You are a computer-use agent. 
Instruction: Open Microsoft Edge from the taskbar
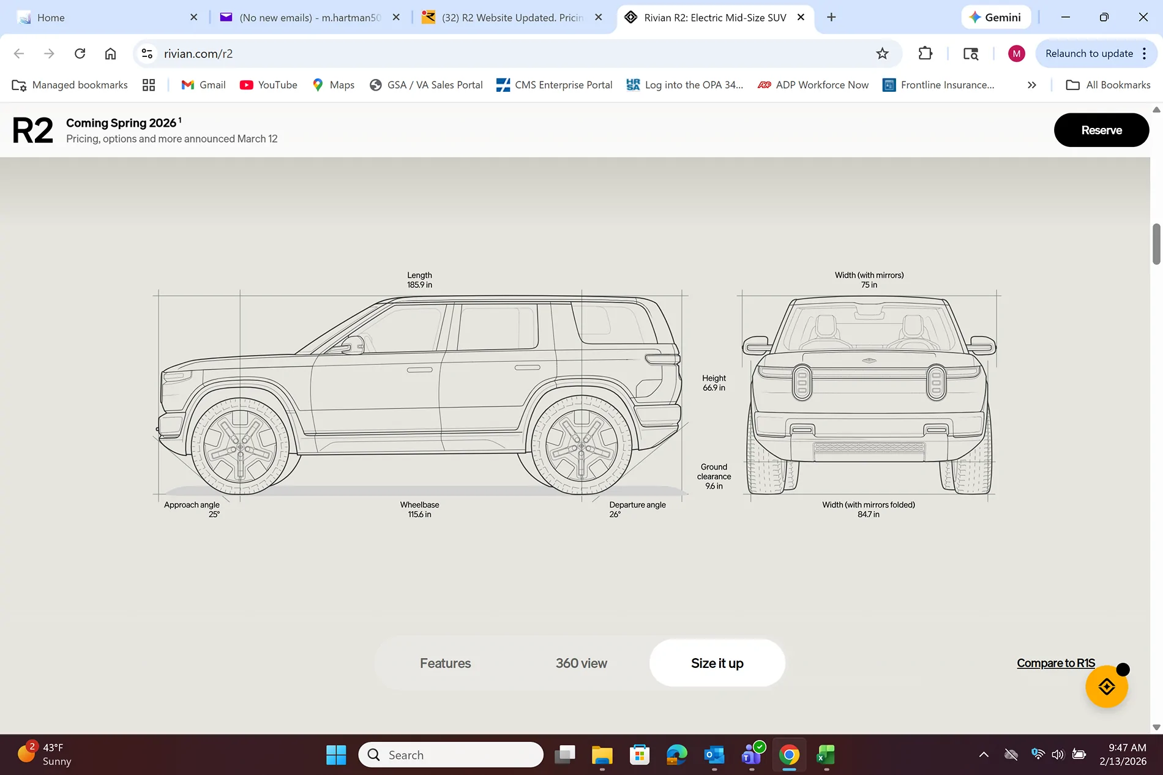tap(677, 755)
